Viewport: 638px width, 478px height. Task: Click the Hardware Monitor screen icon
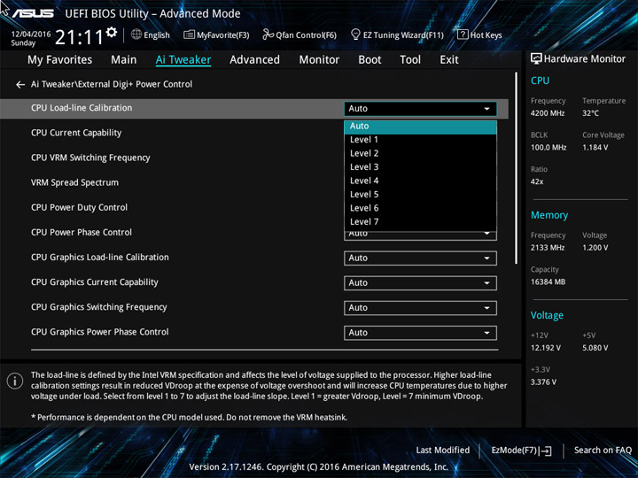[536, 59]
